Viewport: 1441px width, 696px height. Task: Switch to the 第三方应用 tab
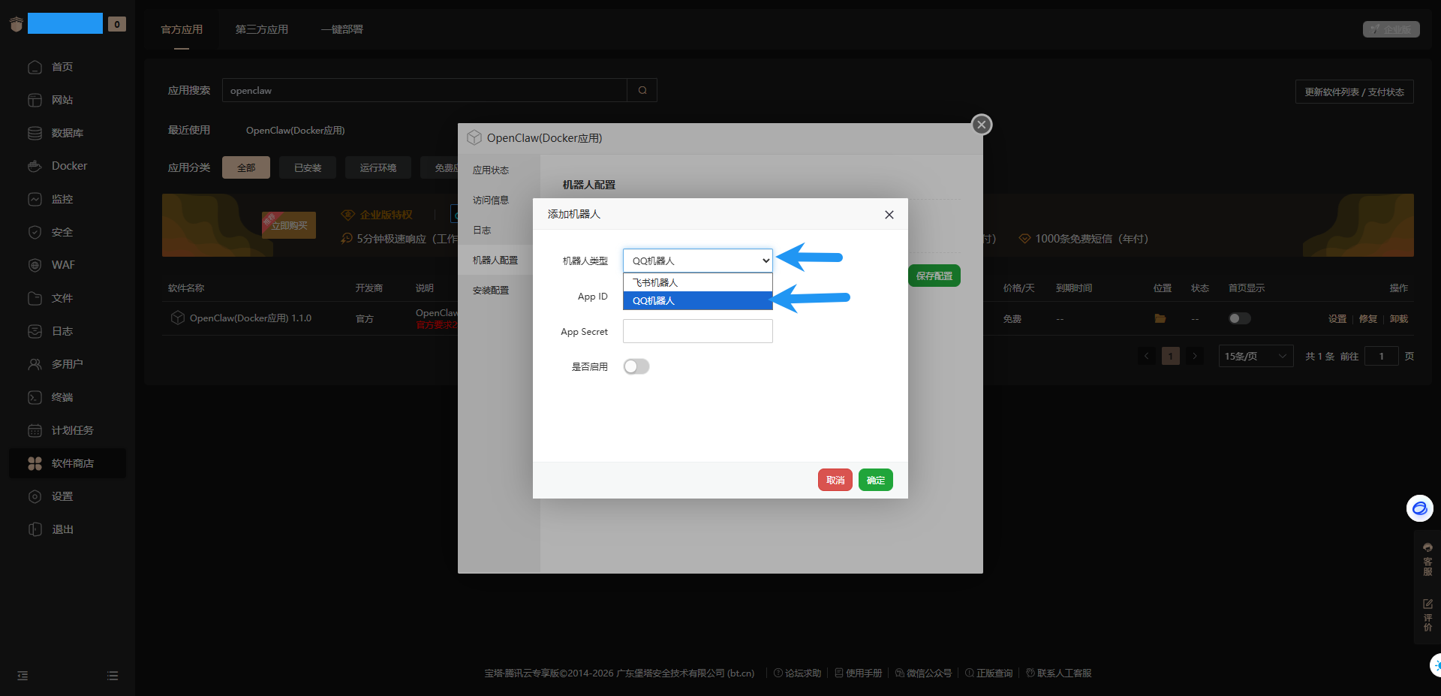pos(261,29)
